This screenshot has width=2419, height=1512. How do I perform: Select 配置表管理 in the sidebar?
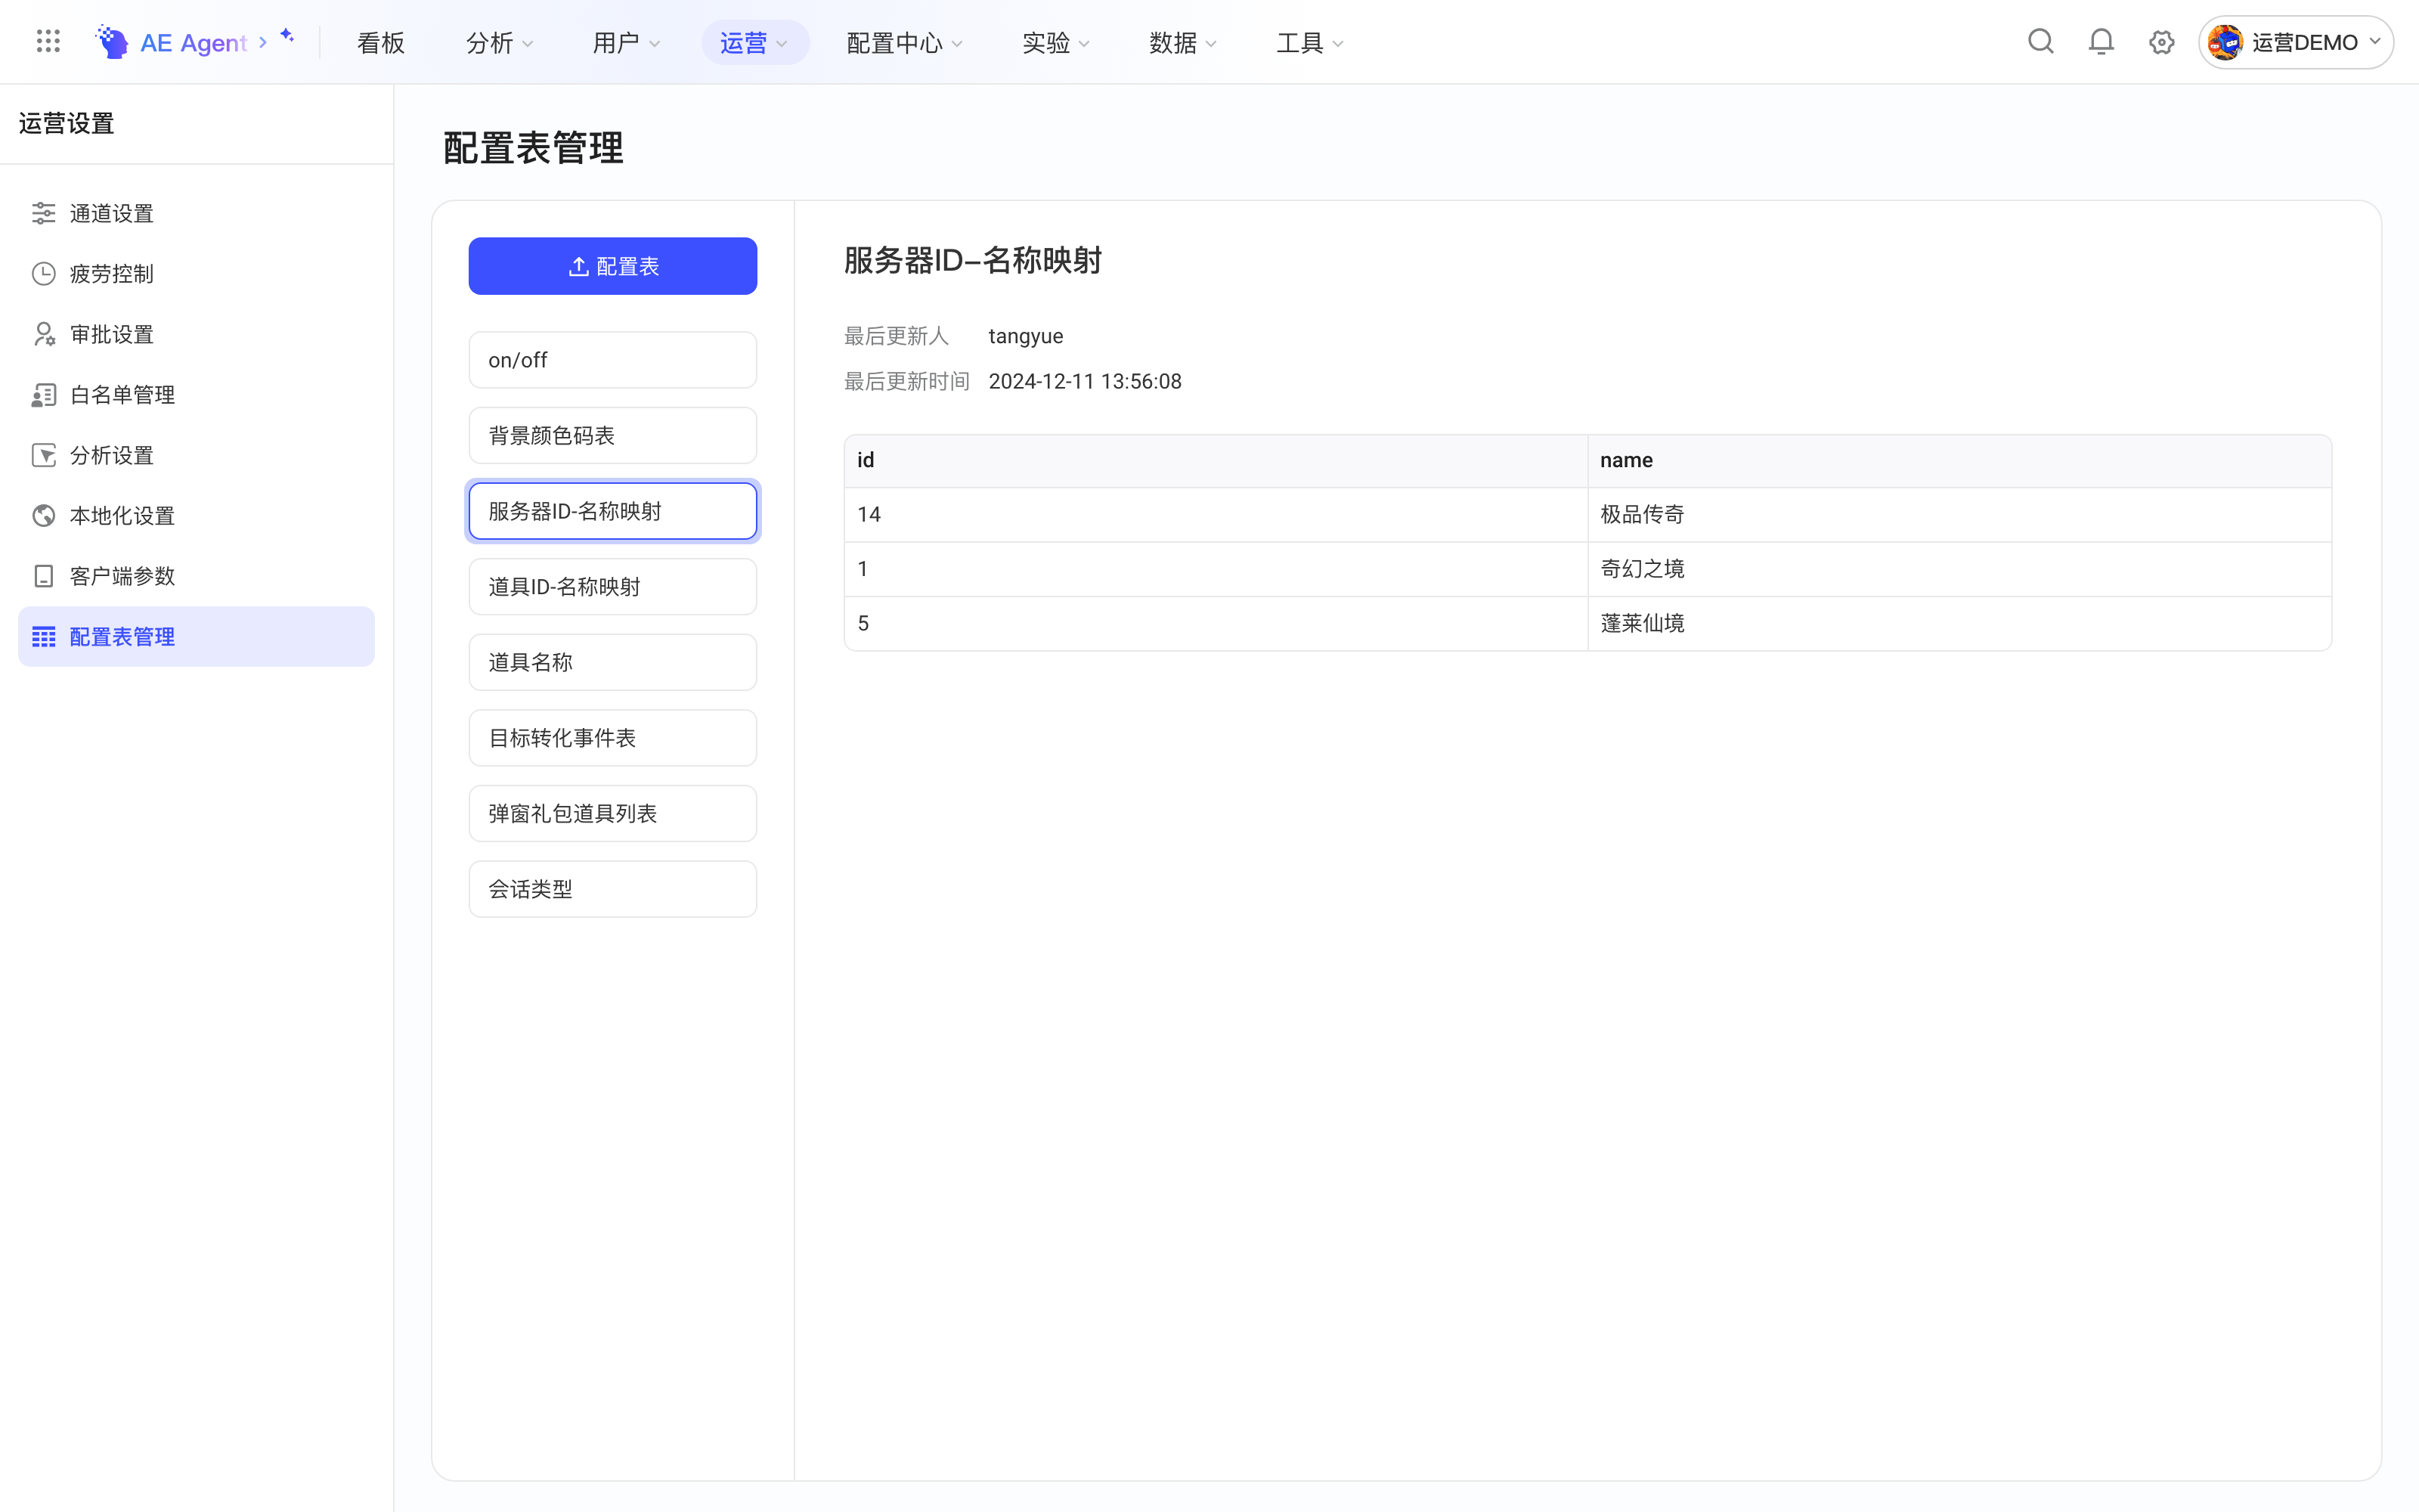click(196, 637)
